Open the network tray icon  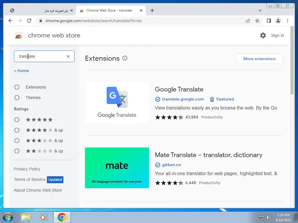(x=262, y=217)
